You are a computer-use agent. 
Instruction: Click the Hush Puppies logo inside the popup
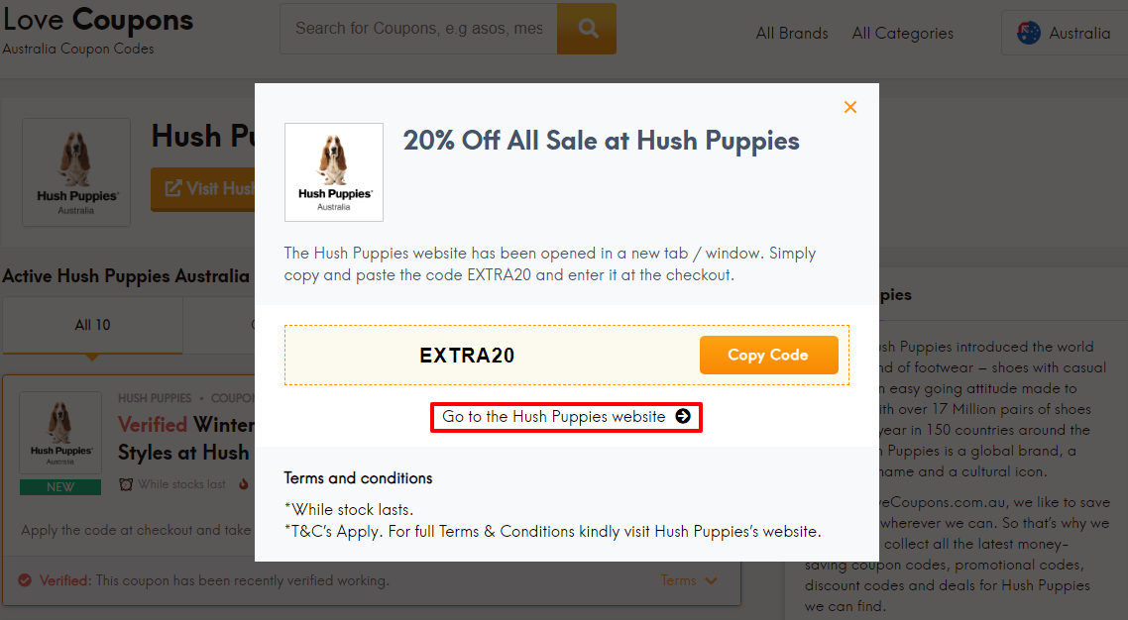click(x=334, y=171)
